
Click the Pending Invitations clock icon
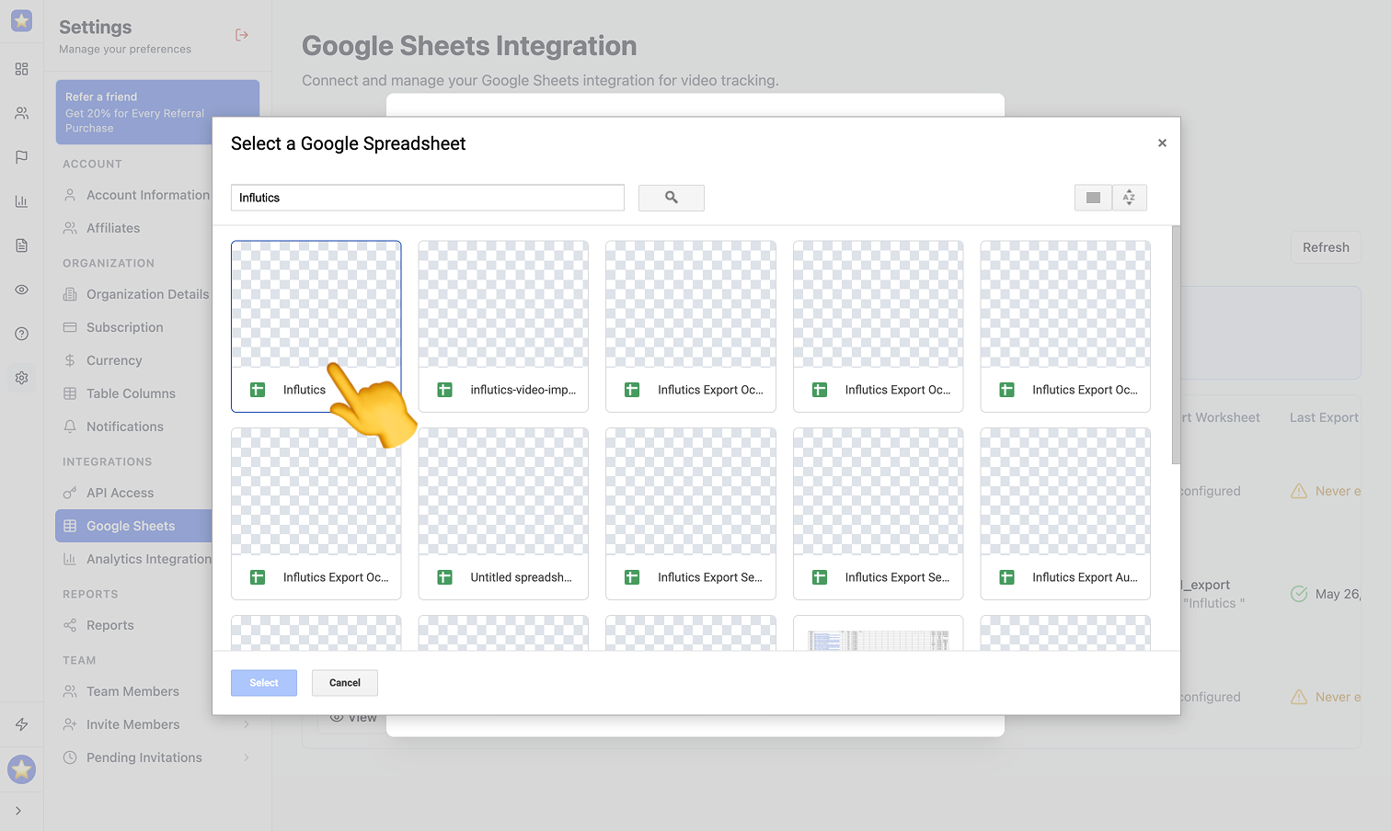coord(70,757)
